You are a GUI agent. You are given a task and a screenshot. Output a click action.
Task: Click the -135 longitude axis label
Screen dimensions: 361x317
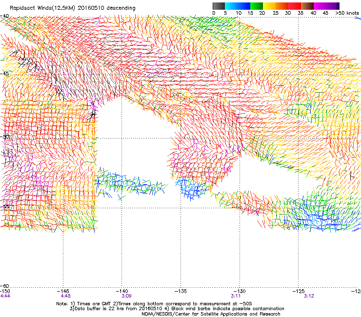pos(180,291)
